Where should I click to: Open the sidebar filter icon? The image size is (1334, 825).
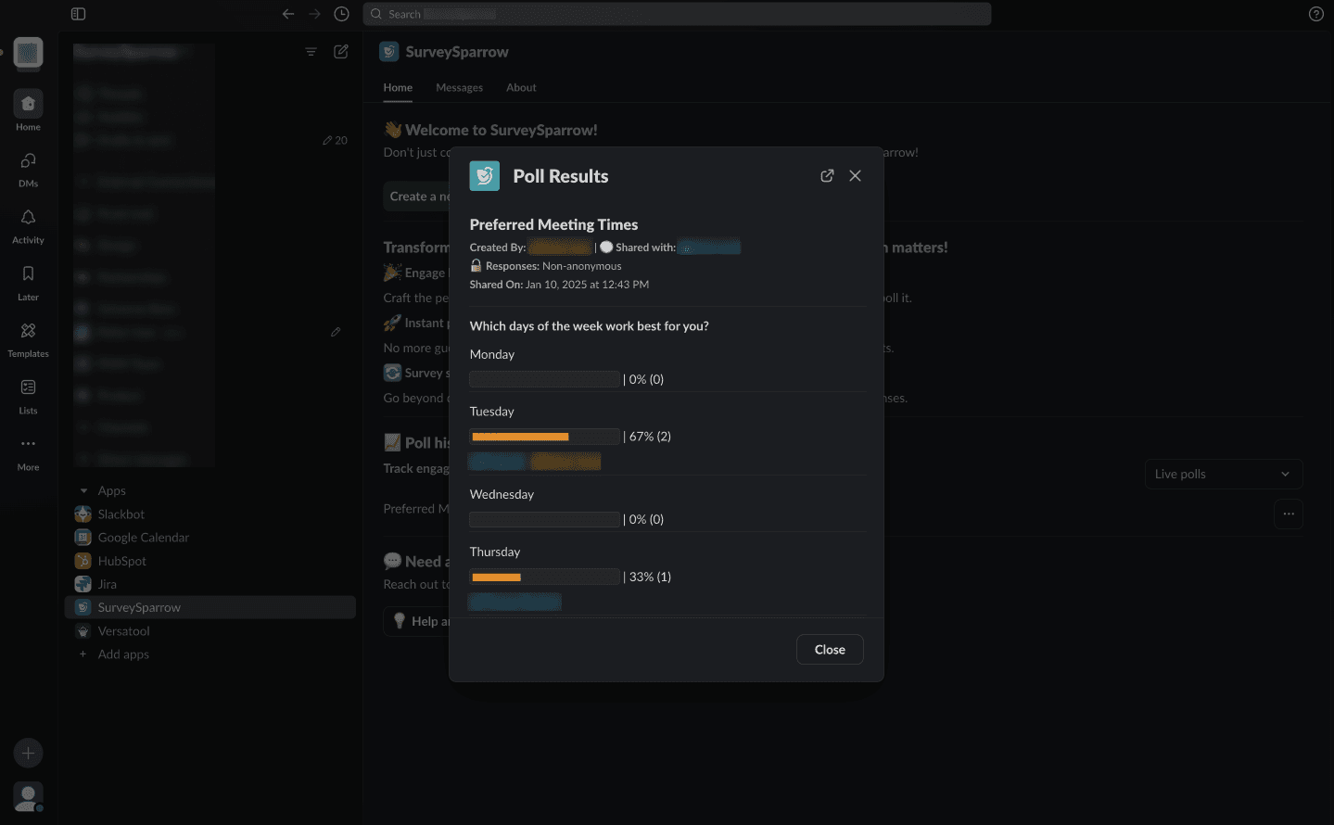[x=311, y=52]
